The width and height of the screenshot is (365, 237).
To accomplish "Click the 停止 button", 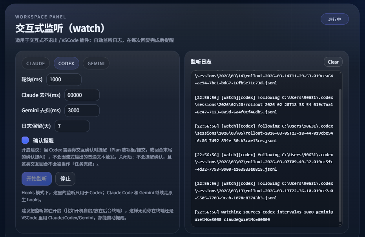I will click(65, 179).
